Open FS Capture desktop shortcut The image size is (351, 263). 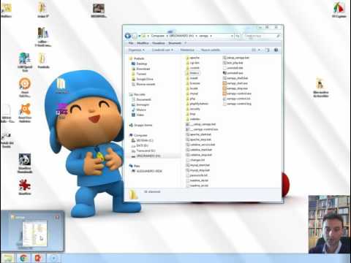339,9
